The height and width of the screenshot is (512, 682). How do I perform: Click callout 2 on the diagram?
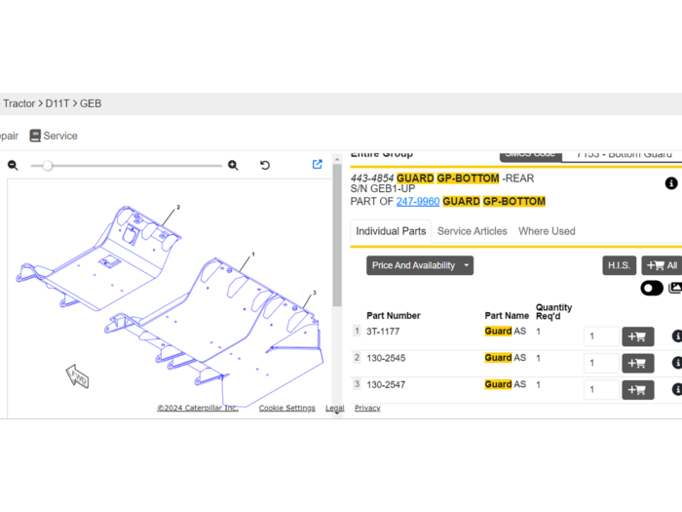coord(178,207)
